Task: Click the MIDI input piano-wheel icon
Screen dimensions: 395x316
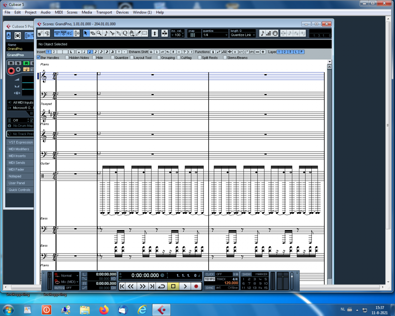Action: point(275,33)
